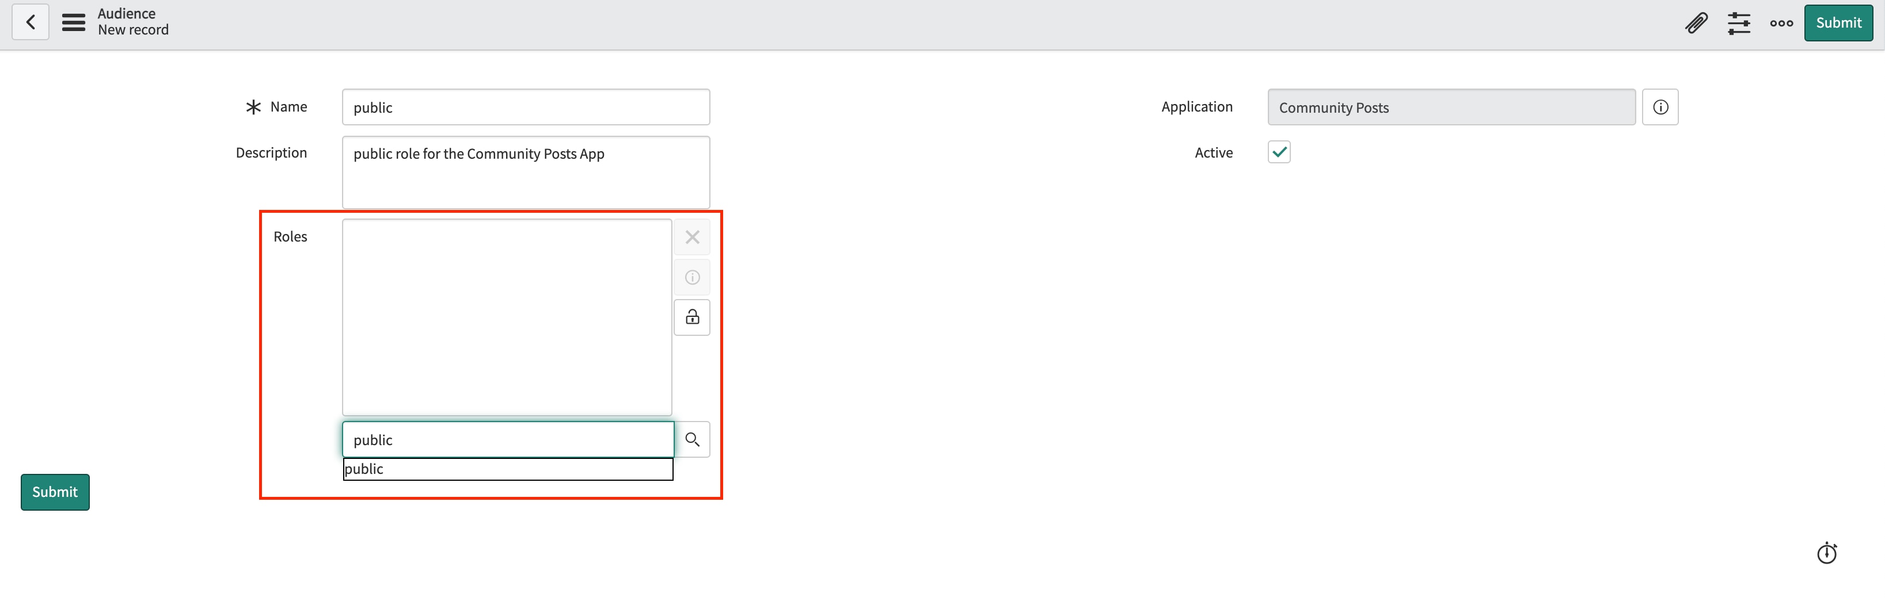Click the info icon beside Application field
This screenshot has width=1885, height=605.
(1660, 106)
